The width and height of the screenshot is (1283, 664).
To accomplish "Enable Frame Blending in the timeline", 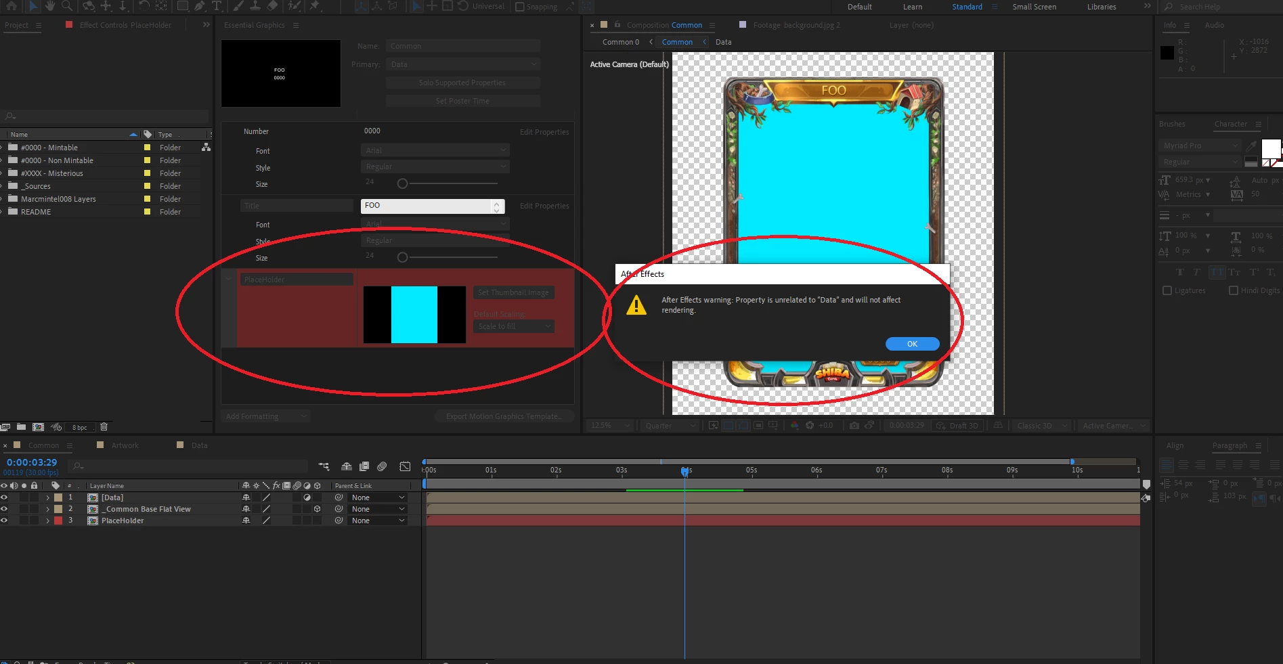I will click(364, 466).
